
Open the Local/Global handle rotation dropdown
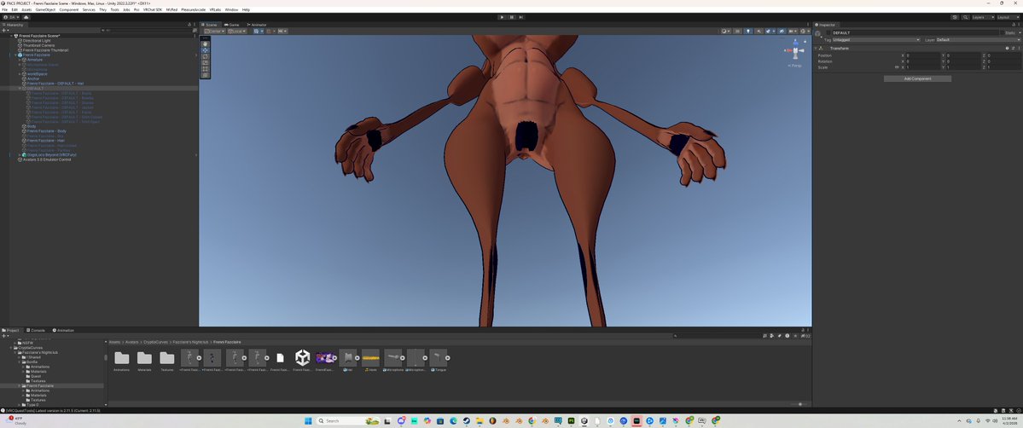click(x=237, y=32)
